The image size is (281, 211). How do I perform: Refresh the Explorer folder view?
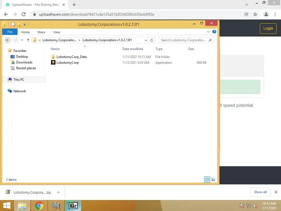(x=151, y=40)
